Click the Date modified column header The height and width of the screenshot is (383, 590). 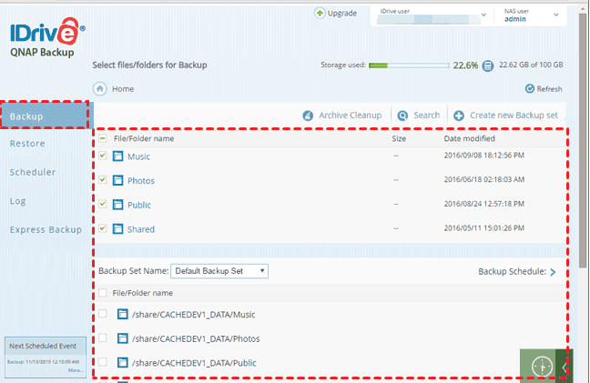469,138
